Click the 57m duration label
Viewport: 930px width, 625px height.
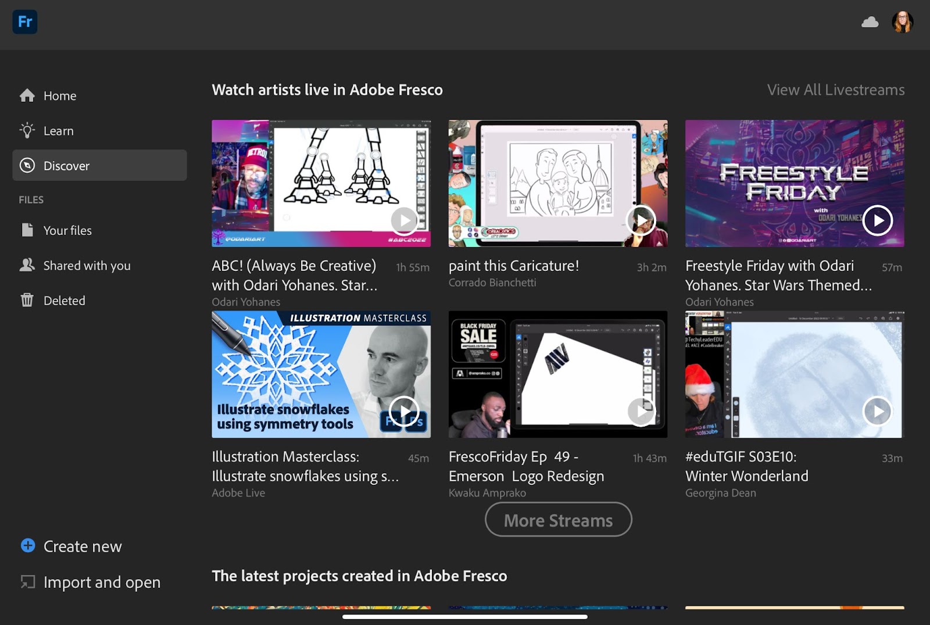tap(892, 267)
